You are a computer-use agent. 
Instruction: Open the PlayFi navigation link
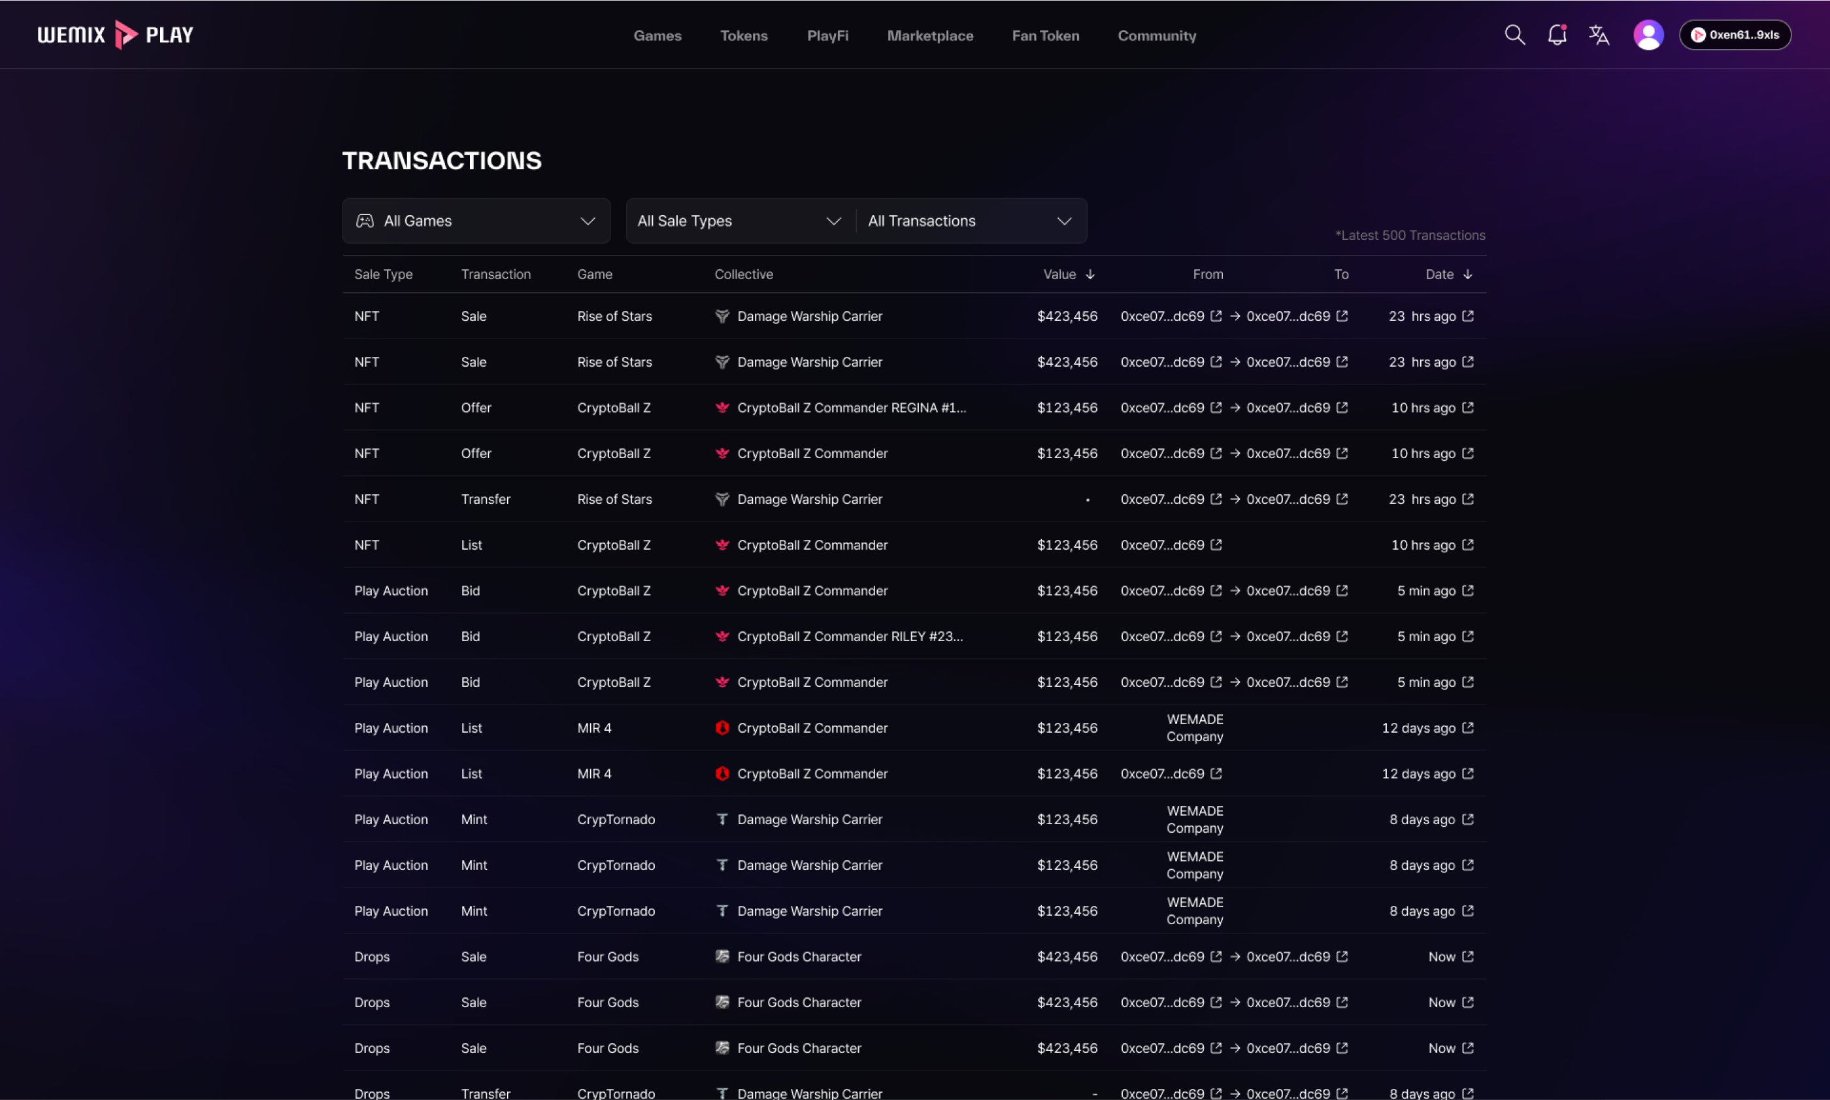(x=827, y=35)
